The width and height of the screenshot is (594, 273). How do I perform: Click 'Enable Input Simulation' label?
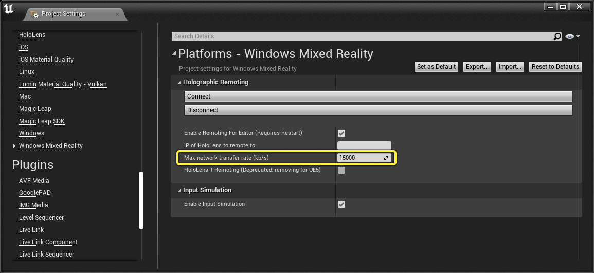(214, 204)
